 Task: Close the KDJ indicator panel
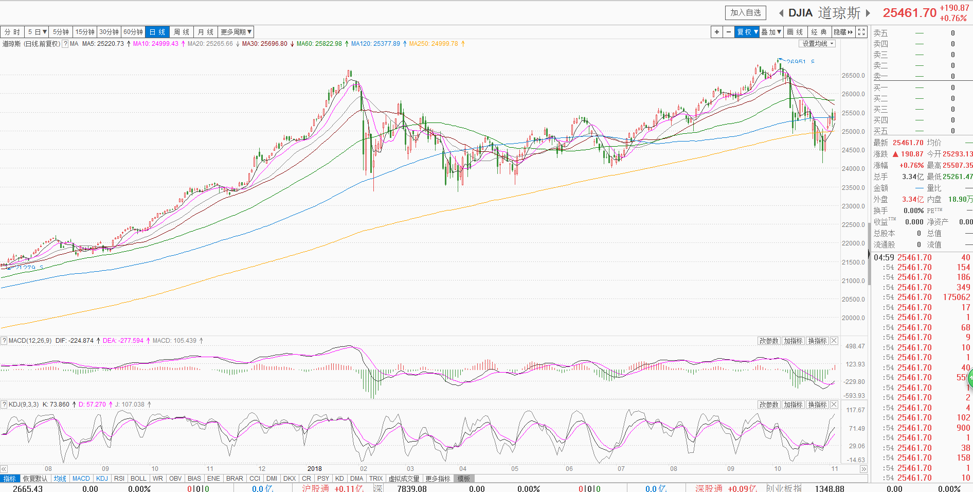(x=834, y=405)
